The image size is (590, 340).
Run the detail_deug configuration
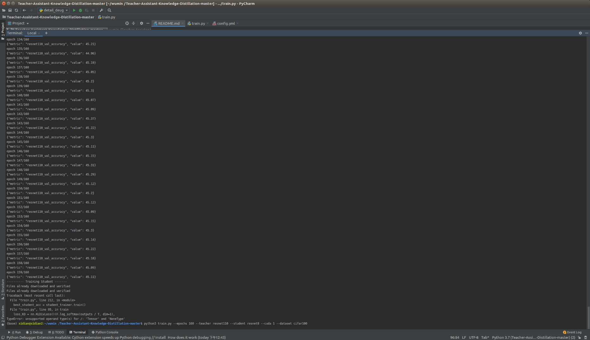pos(74,10)
